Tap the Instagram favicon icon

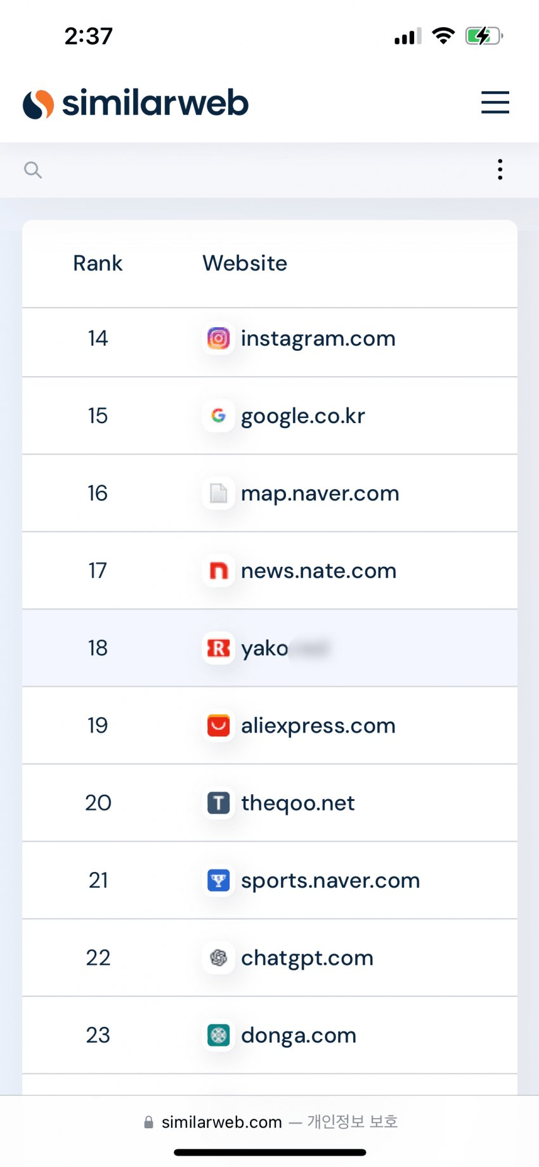pyautogui.click(x=218, y=339)
